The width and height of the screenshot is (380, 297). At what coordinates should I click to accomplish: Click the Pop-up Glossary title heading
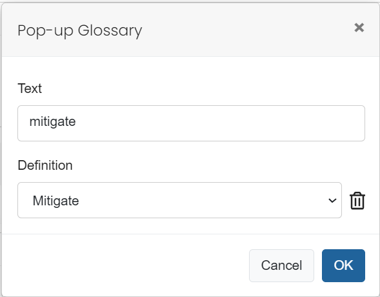point(80,30)
